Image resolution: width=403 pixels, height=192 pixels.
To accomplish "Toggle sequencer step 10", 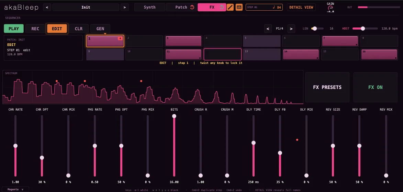I will coord(144,54).
